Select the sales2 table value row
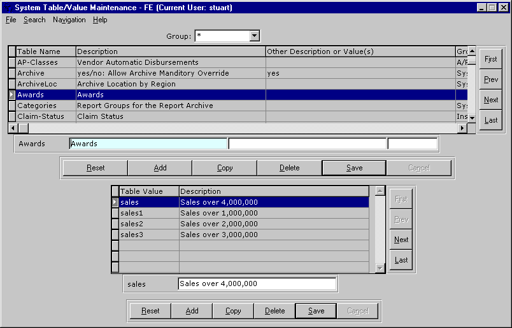This screenshot has width=512, height=328. click(x=148, y=224)
